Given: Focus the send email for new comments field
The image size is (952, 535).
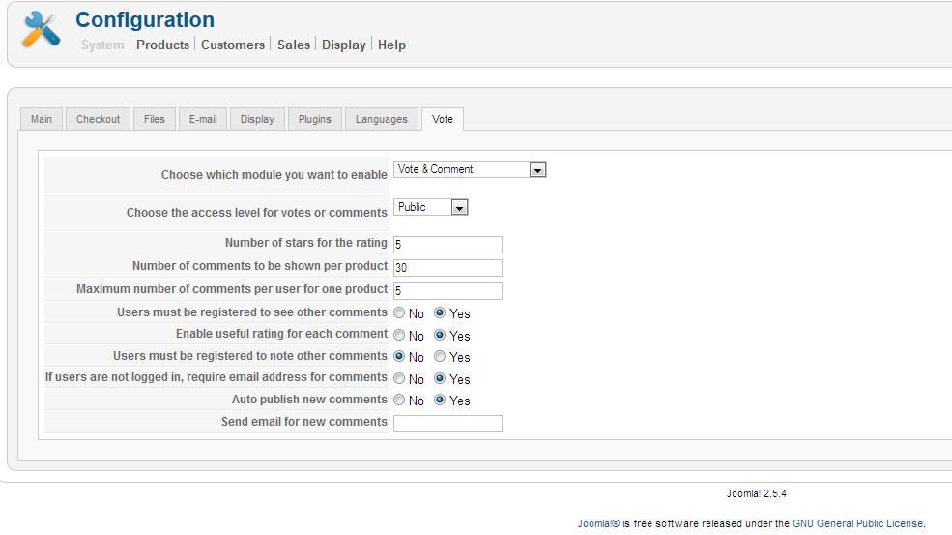Looking at the screenshot, I should [x=447, y=424].
